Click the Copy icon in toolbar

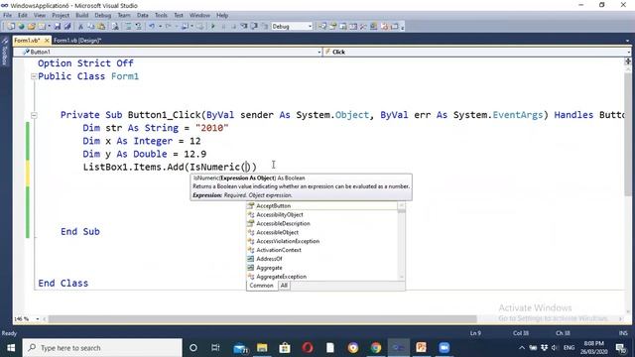[x=90, y=27]
